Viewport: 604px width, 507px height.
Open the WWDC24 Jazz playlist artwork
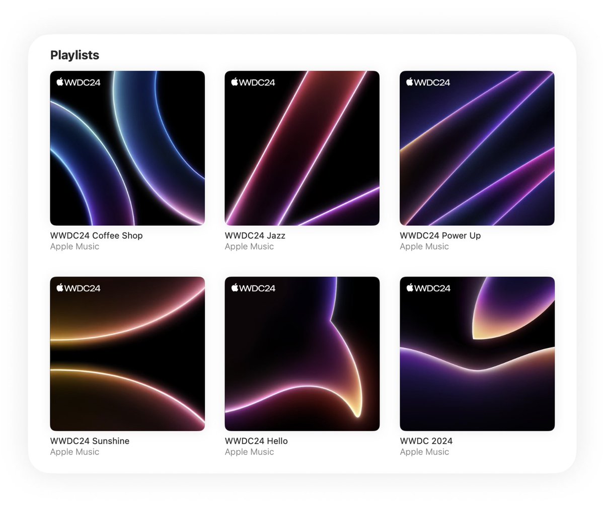click(302, 148)
